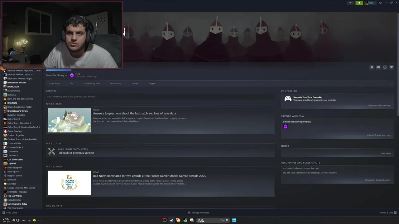Select Counter-Strike 2 in library list

15,147
